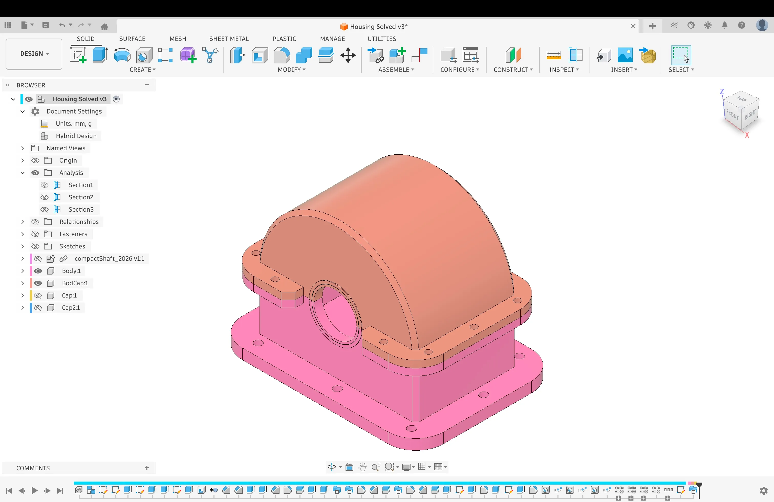Expand the Relationships folder
Image resolution: width=774 pixels, height=502 pixels.
pyautogui.click(x=23, y=222)
